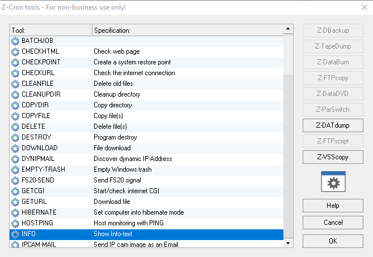Click the gear icon beside HOSTPING
Viewport: 373px width, 257px height.
15,223
